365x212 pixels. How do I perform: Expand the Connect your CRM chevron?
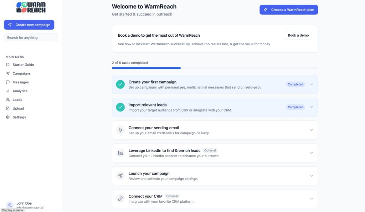click(x=311, y=198)
